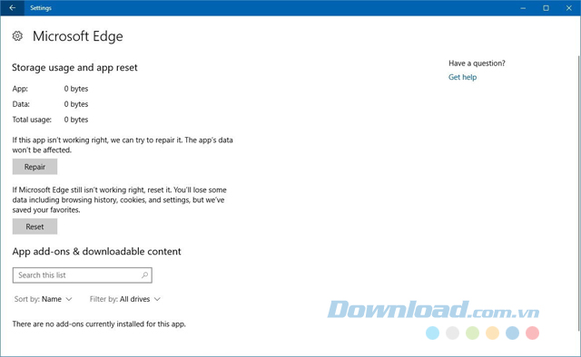Open the Sort by Name dropdown
581x357 pixels.
[43, 299]
